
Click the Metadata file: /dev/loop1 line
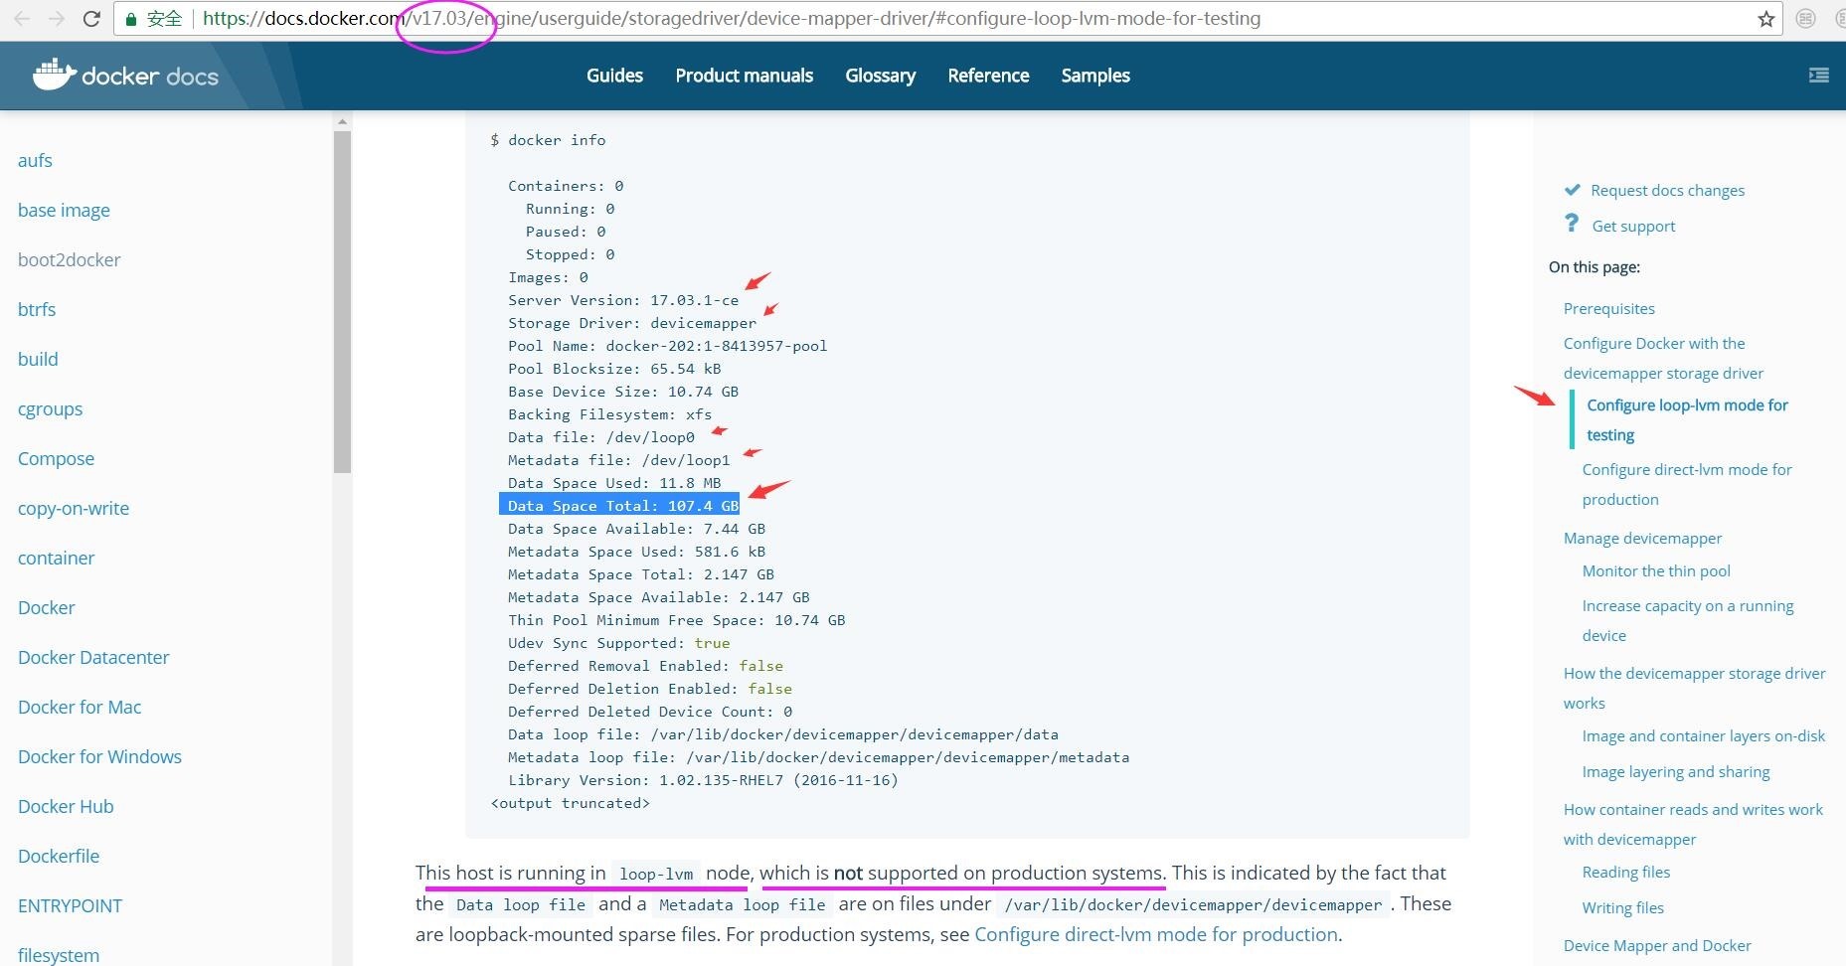click(619, 460)
